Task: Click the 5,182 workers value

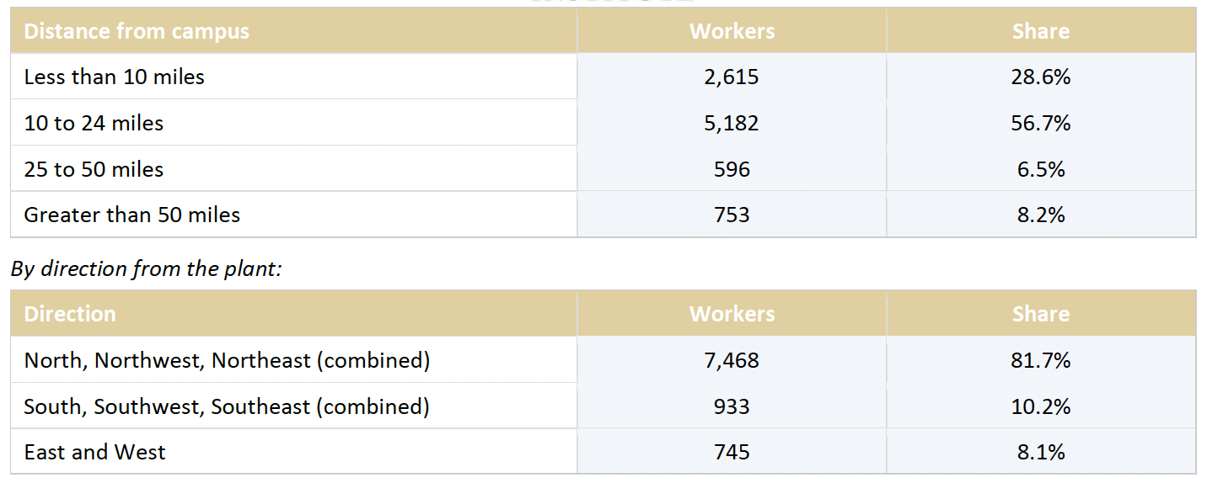Action: coord(732,123)
